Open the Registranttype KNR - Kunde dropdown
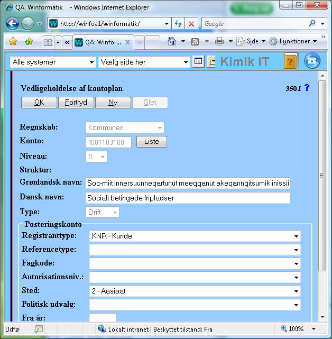 click(x=195, y=236)
